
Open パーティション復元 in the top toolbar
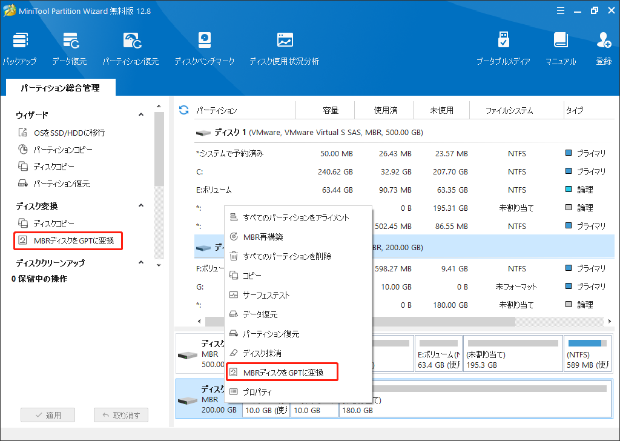click(x=131, y=48)
